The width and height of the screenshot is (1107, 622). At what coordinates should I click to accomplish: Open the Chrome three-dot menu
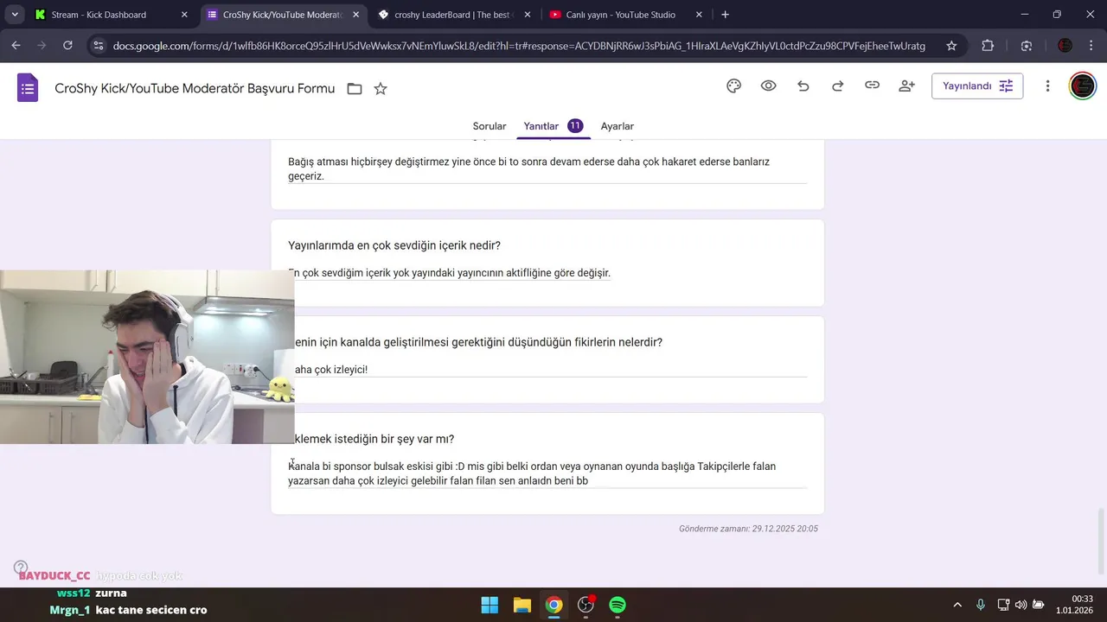1091,46
